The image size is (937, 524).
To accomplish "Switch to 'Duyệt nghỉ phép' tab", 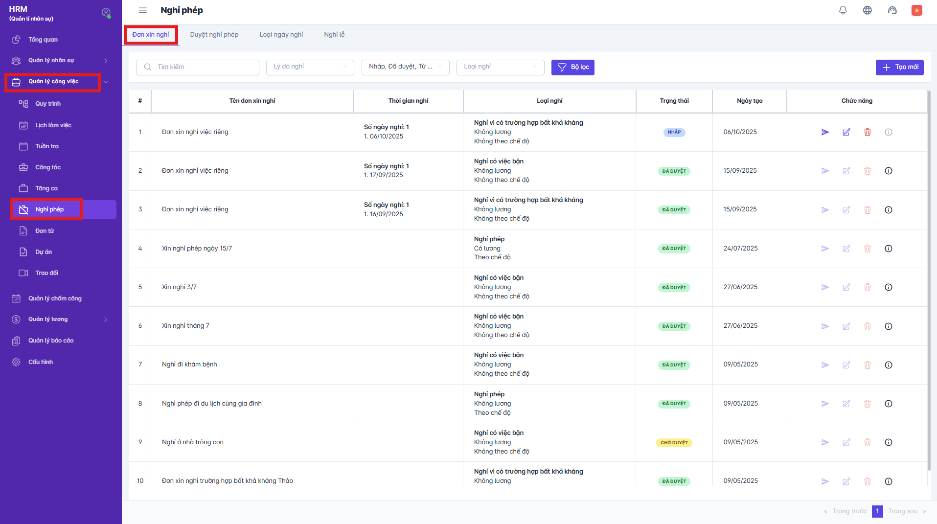I will pyautogui.click(x=214, y=35).
